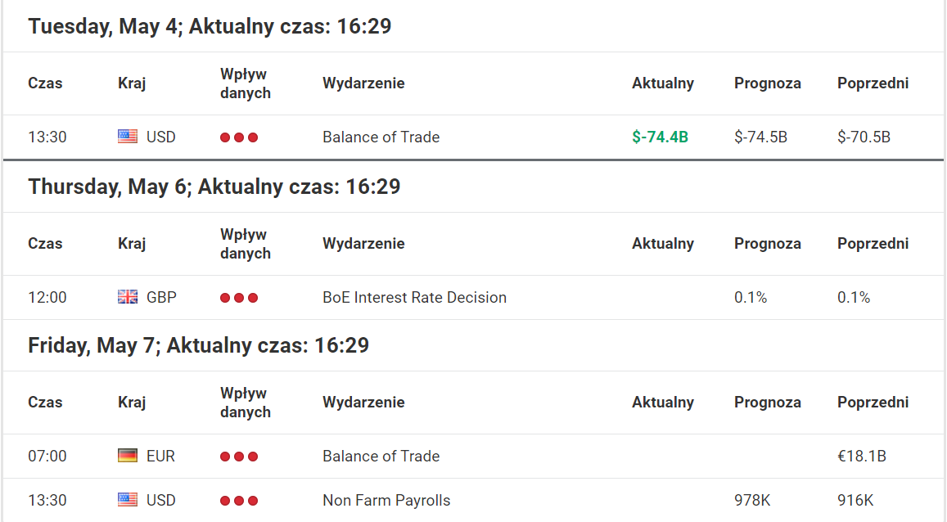Click the Wydarzenie column header in Tuesday's table

[x=363, y=83]
